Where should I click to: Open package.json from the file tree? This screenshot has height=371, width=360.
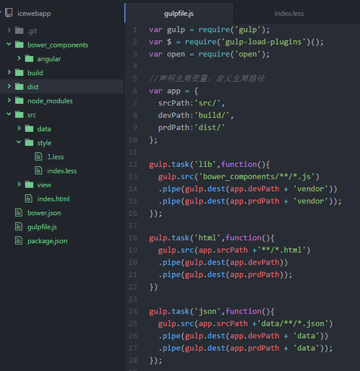pyautogui.click(x=48, y=241)
